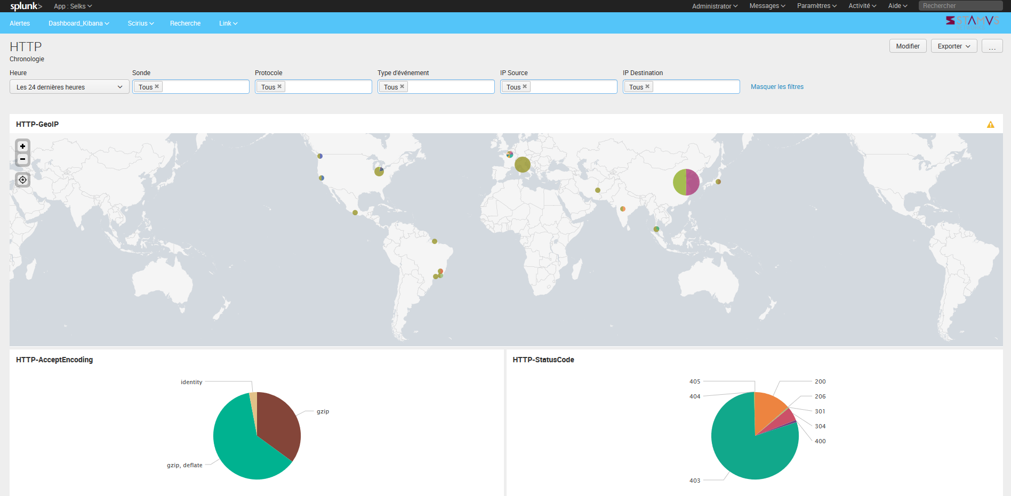Click the olive circle marker over Italy
This screenshot has height=496, width=1011.
pyautogui.click(x=523, y=165)
